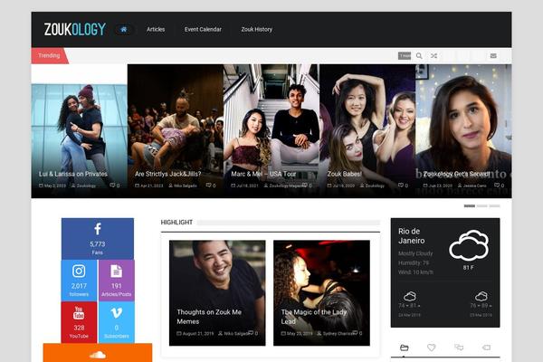Click the Facebook 5,773 Fans tile
The image size is (543, 362).
(98, 239)
